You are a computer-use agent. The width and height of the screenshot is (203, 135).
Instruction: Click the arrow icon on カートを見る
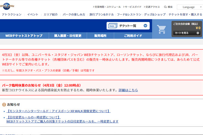198,33
